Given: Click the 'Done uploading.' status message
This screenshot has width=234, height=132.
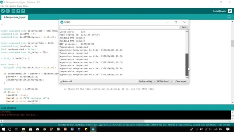Looking at the screenshot, I should pos(8,108).
